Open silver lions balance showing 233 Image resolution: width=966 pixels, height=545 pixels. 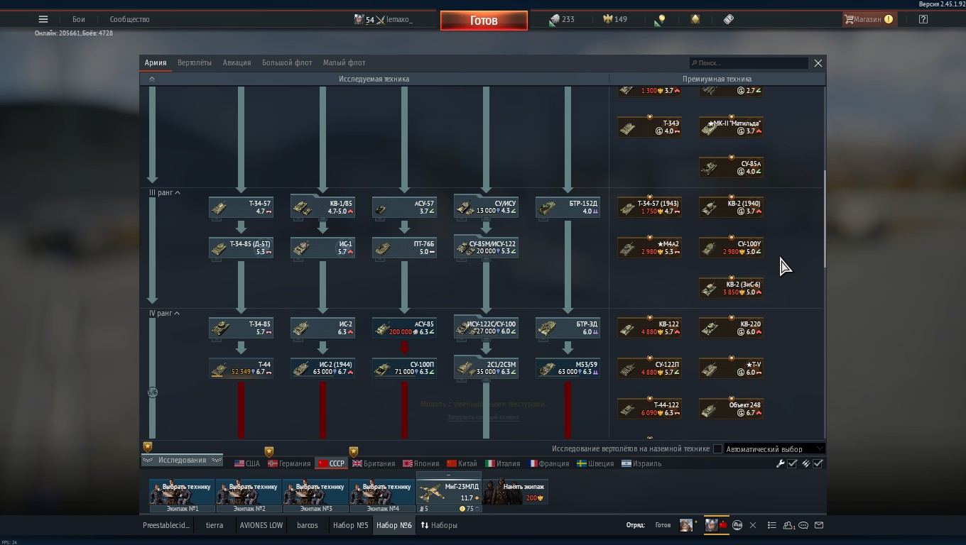[562, 19]
